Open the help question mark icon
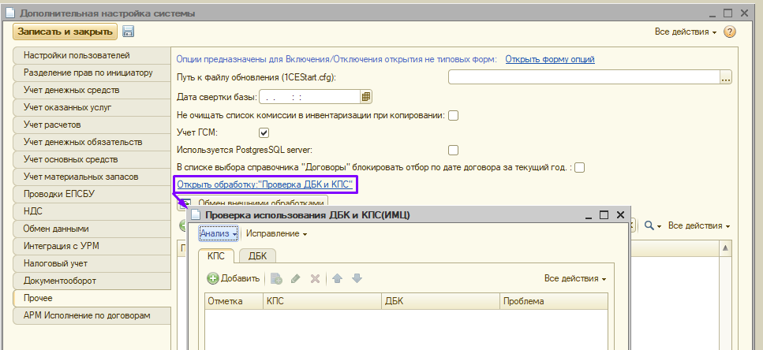This screenshot has width=763, height=350. click(x=730, y=32)
